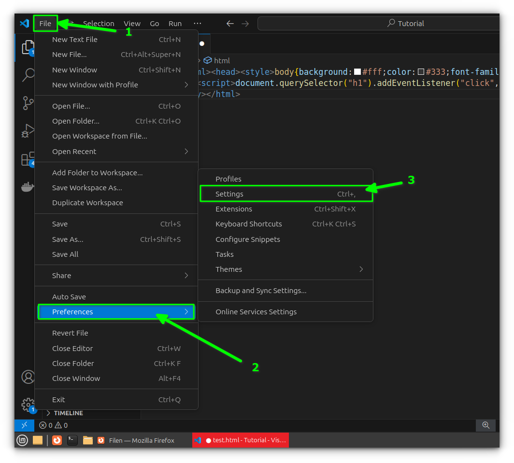Click errors and warnings status indicator
This screenshot has width=514, height=463.
pos(53,425)
